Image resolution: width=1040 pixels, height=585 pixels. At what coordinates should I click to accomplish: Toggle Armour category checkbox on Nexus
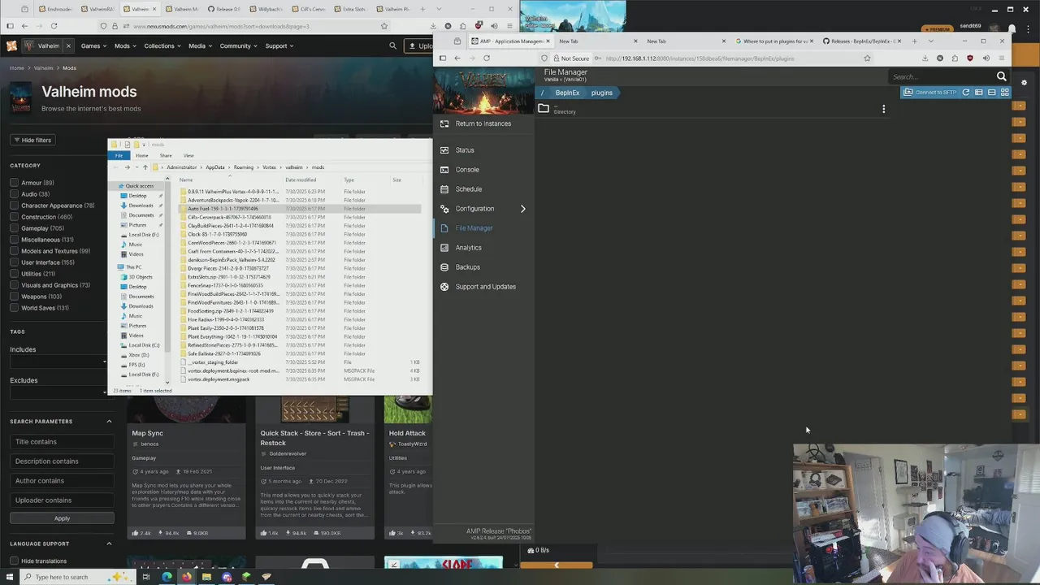point(14,183)
